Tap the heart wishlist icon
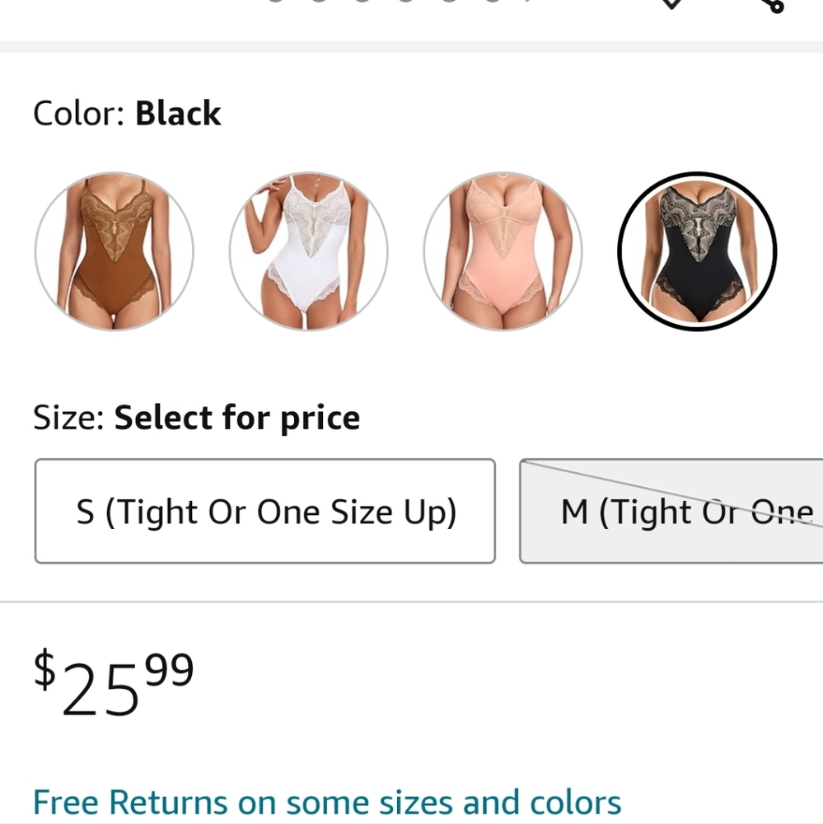The height and width of the screenshot is (824, 823). (x=672, y=3)
